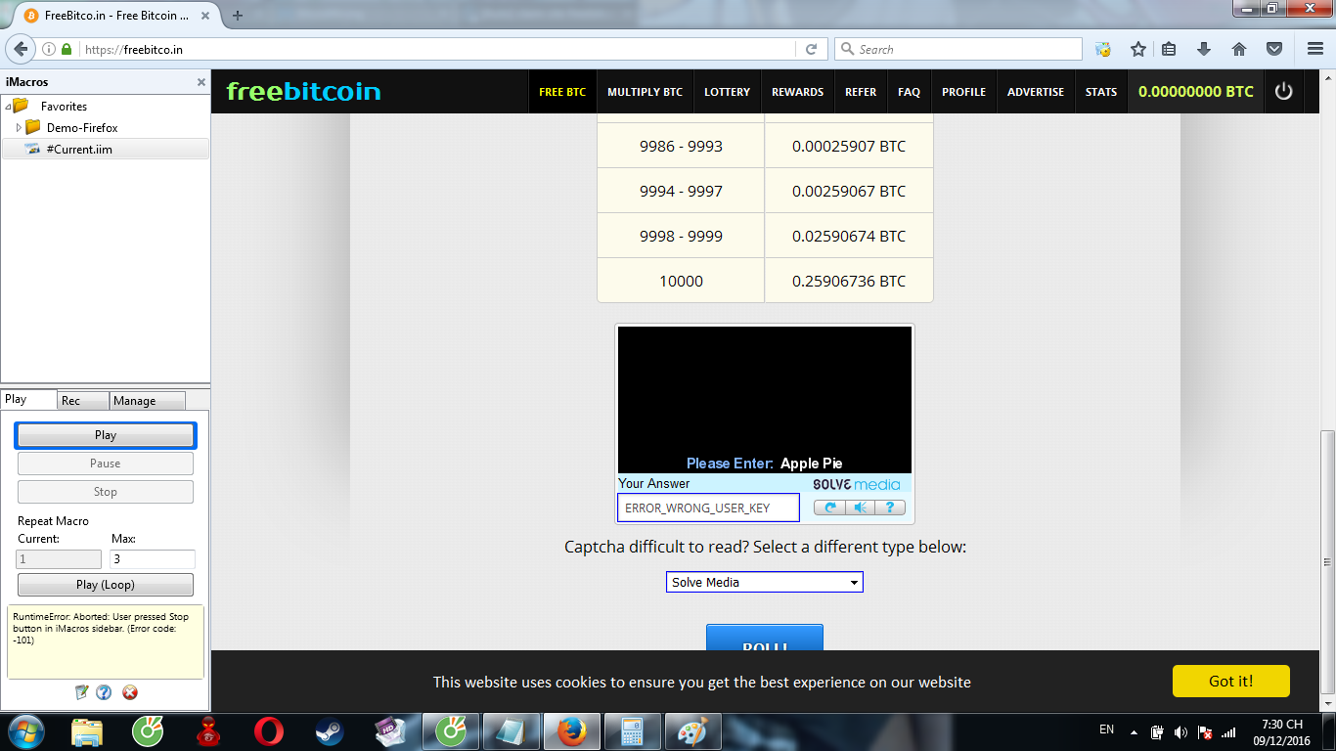1336x751 pixels.
Task: Open Windows Start menu
Action: 24,731
